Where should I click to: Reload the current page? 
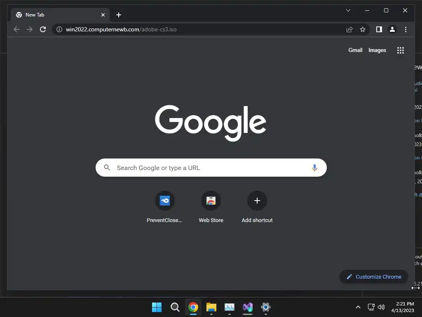coord(43,29)
